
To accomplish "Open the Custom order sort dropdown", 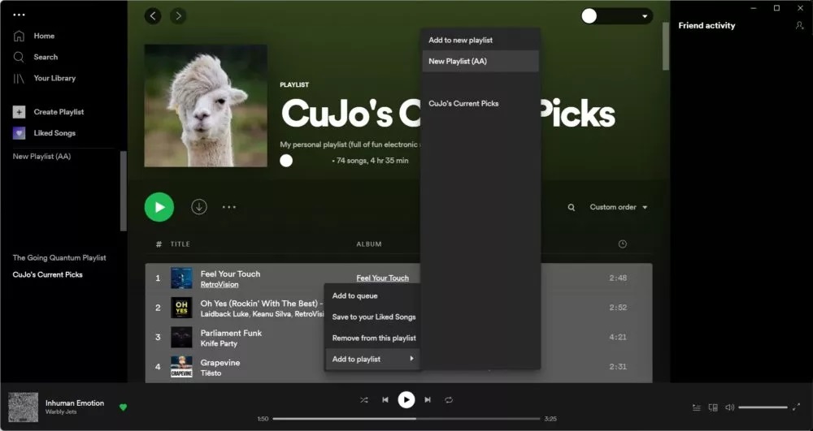I will point(619,208).
